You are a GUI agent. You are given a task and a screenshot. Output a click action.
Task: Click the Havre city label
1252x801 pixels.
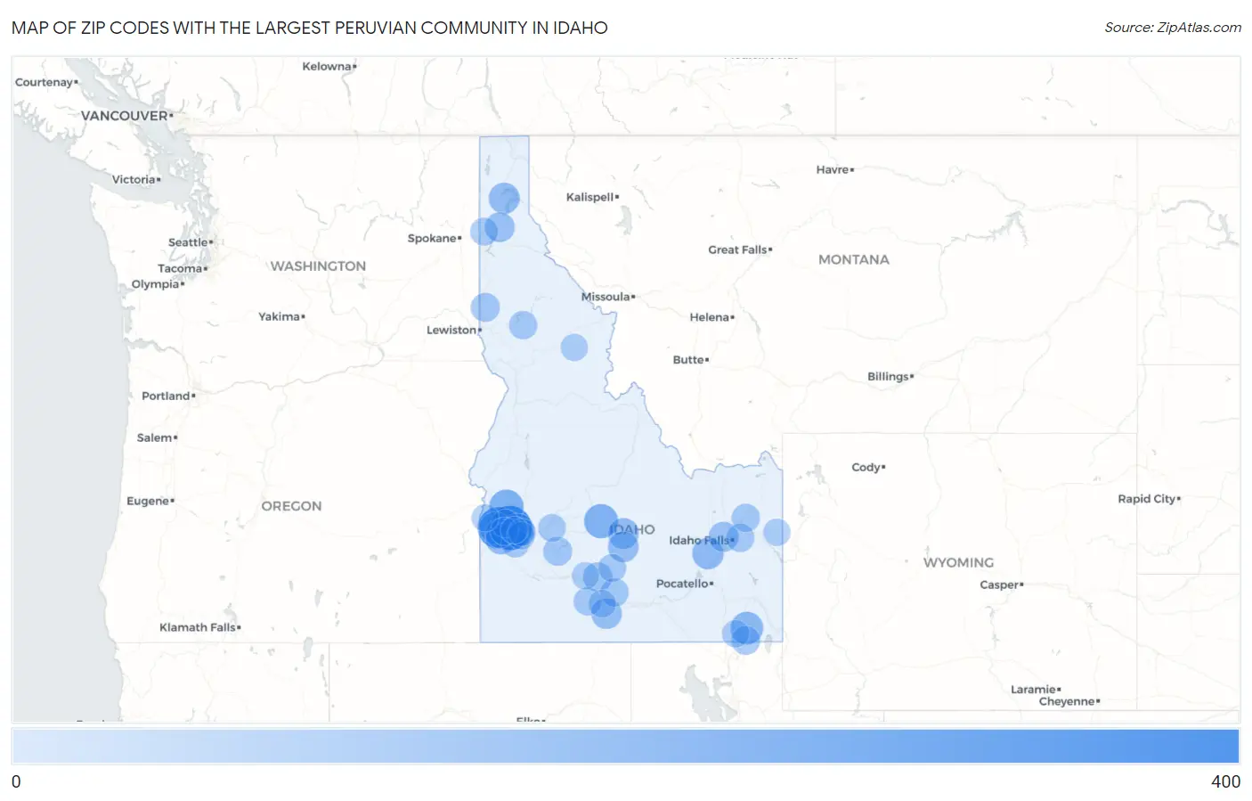tap(833, 169)
